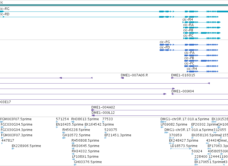The width and height of the screenshot is (228, 166).
Task: Click the EN16435.5prime label
Action: tap(70, 125)
